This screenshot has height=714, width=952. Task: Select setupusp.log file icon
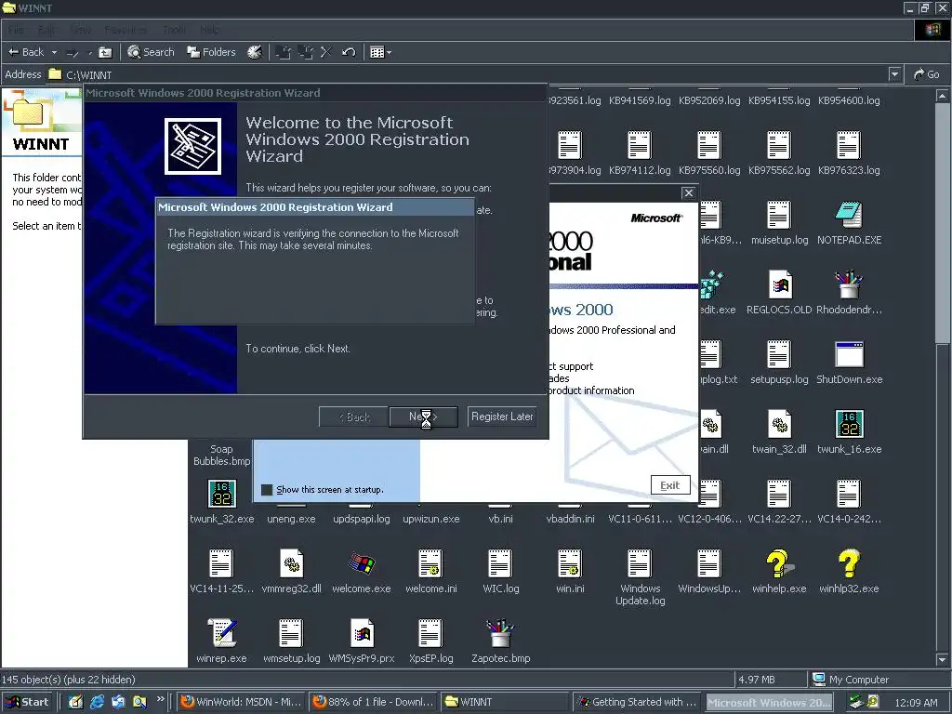[780, 354]
